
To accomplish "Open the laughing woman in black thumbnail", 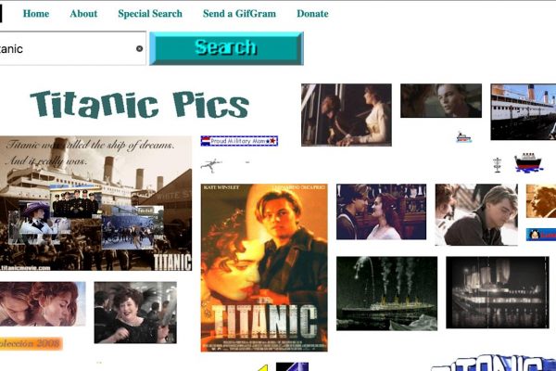I will pyautogui.click(x=135, y=313).
